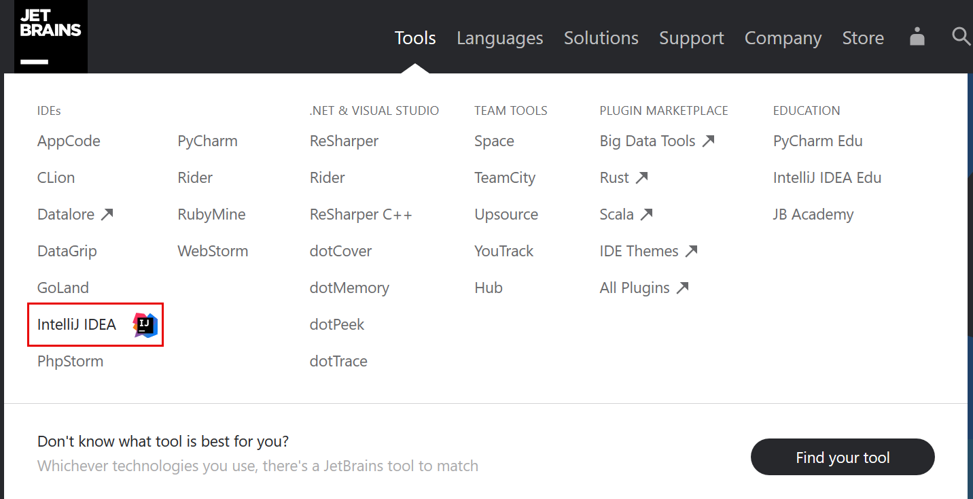Open the Company menu
Screen dimensions: 973x499
[783, 38]
